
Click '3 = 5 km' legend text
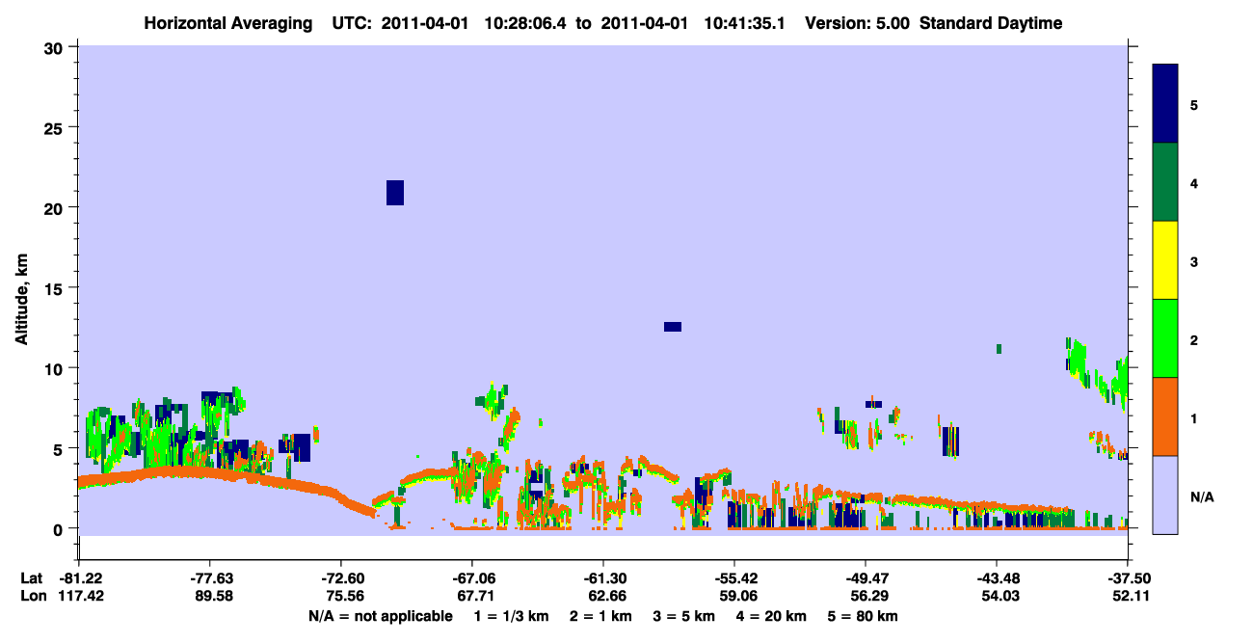coord(684,616)
